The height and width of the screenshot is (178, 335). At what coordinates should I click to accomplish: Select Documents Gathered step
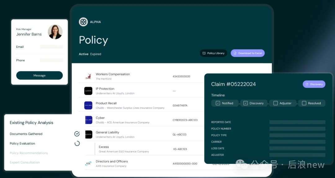pos(26,134)
